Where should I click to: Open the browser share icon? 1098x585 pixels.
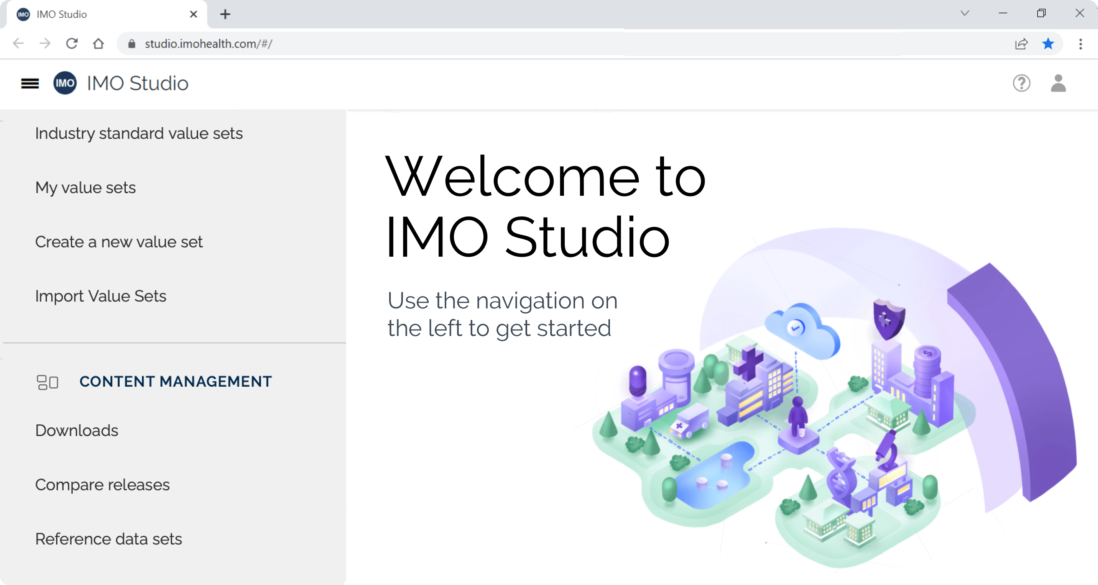[x=1021, y=43]
